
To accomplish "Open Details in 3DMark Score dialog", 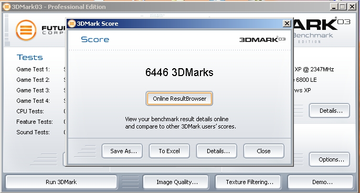I will (217, 151).
